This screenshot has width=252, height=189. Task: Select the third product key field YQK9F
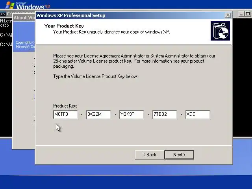tap(132, 115)
